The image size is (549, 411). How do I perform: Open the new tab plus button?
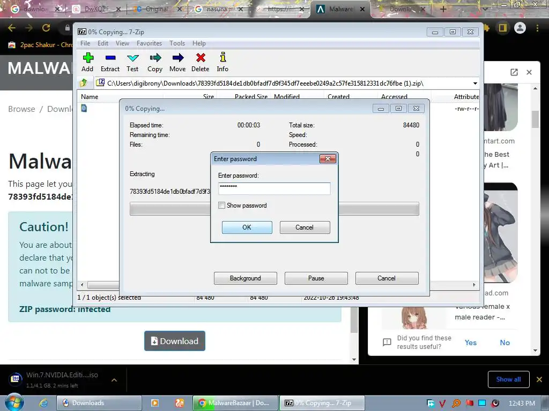point(443,9)
